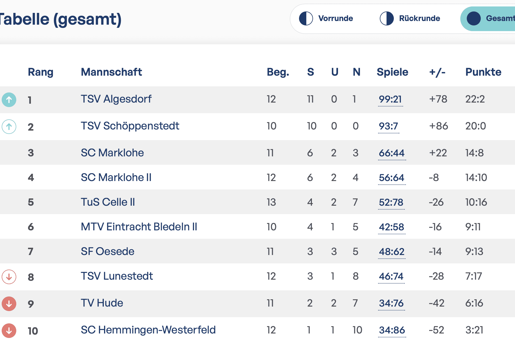Image resolution: width=515 pixels, height=343 pixels.
Task: Open TSV Algesdorf team page
Action: (x=116, y=99)
